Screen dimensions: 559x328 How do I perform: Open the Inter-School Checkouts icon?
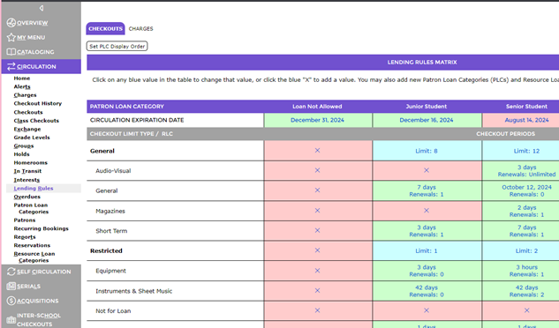[11, 320]
